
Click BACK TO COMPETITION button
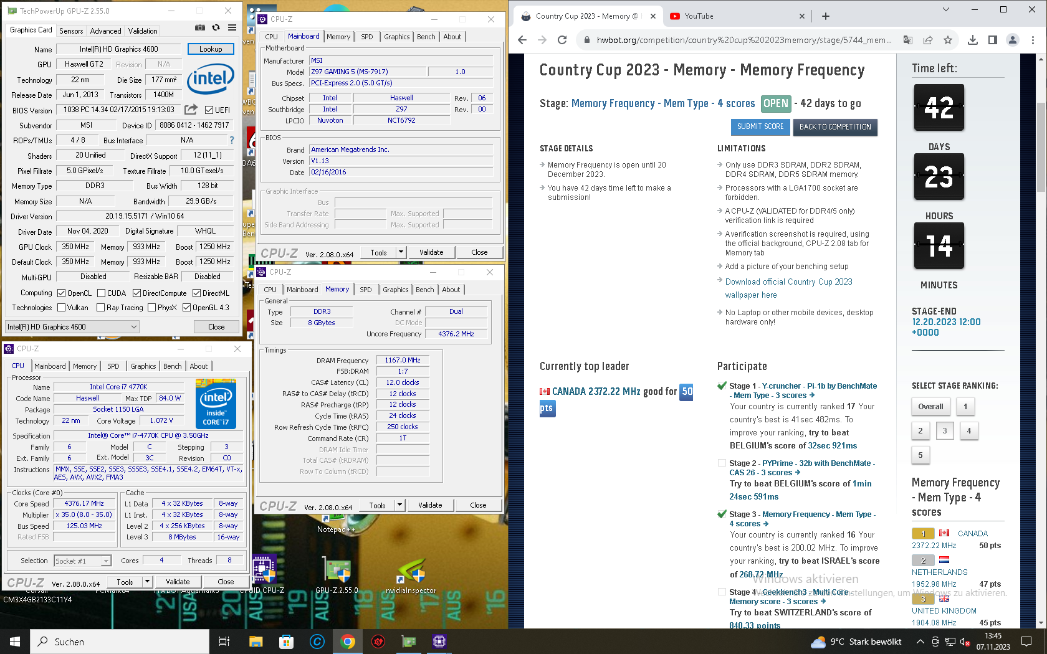(x=835, y=127)
